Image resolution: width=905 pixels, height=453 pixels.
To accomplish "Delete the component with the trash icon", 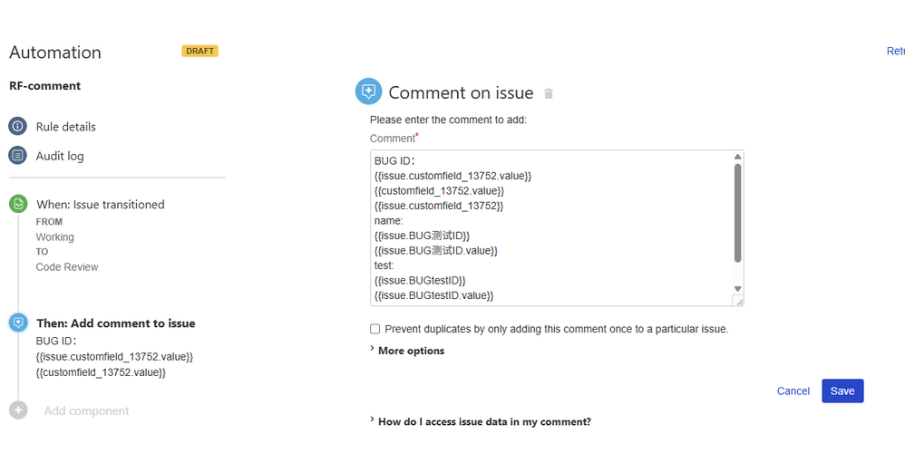I will tap(549, 93).
